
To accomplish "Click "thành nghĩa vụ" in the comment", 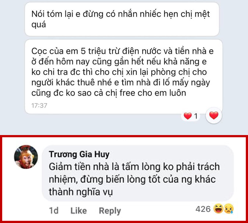I will [81, 192].
